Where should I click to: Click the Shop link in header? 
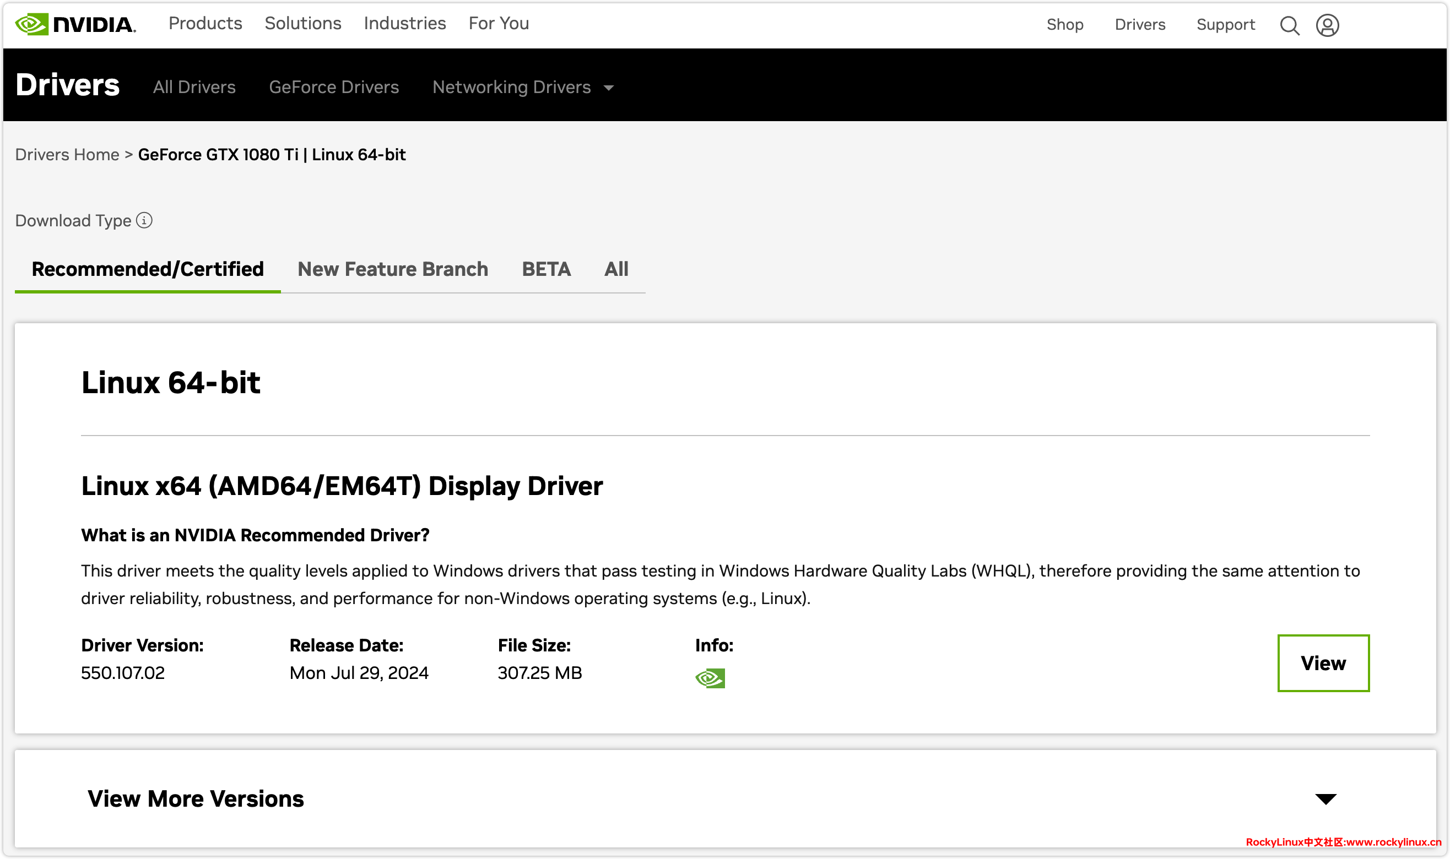(x=1064, y=25)
